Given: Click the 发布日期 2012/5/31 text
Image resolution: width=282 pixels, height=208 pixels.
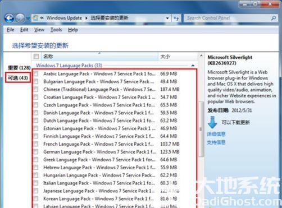Looking at the screenshot, I should point(230,110).
